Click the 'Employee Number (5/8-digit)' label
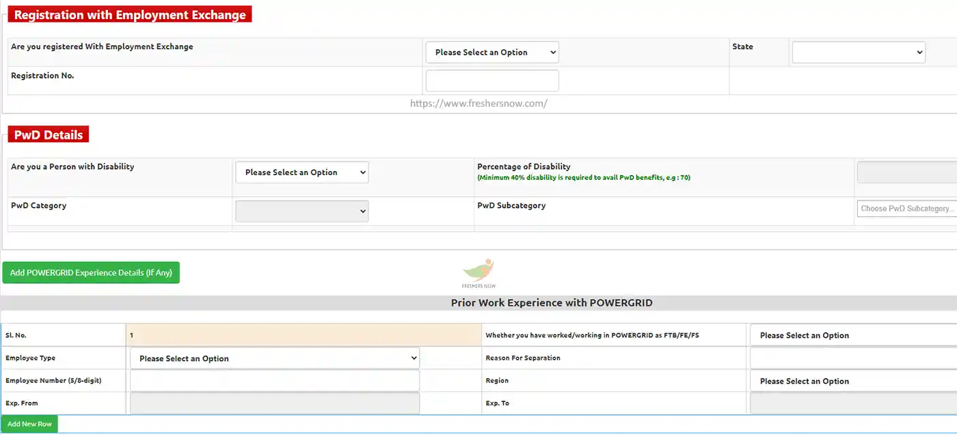The image size is (957, 435). tap(53, 380)
